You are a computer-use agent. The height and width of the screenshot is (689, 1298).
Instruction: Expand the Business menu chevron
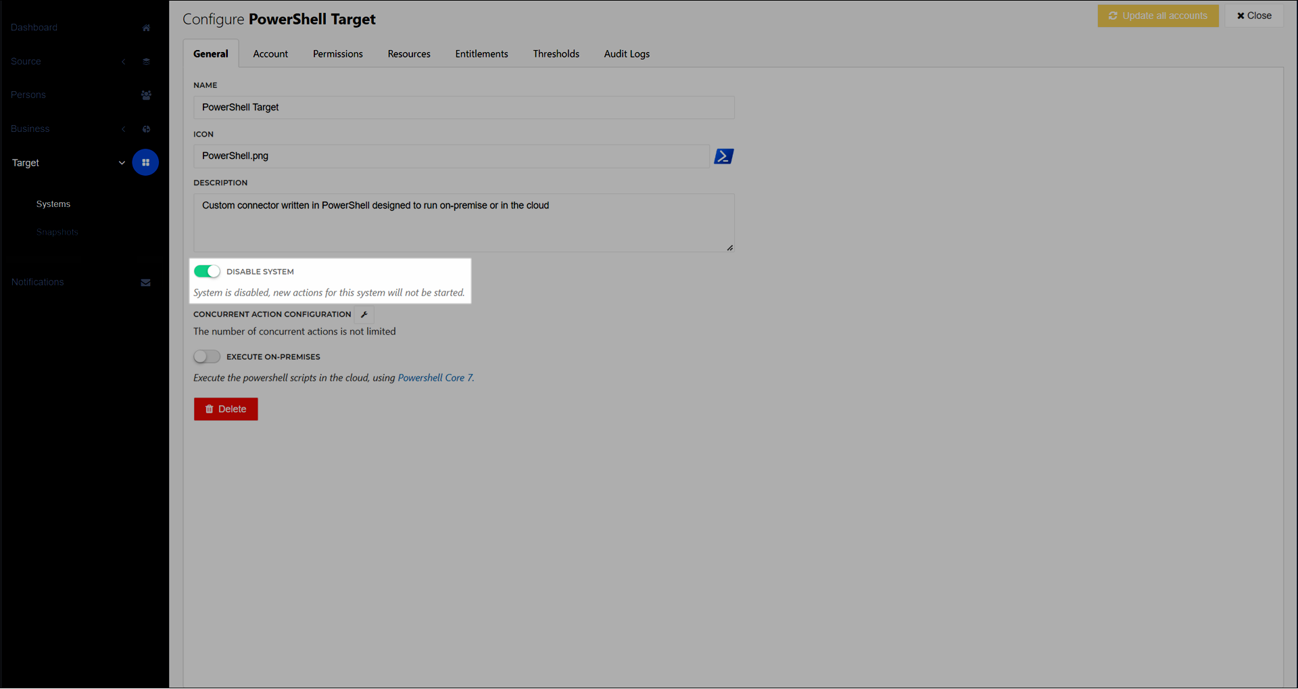coord(124,129)
